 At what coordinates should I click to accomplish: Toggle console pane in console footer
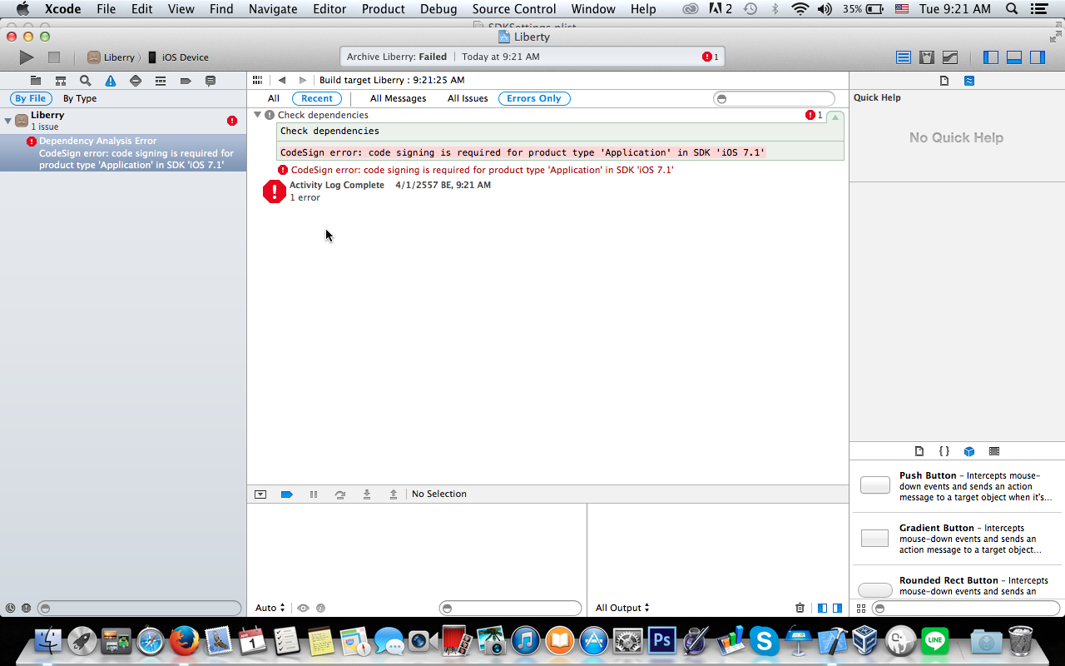tap(837, 608)
